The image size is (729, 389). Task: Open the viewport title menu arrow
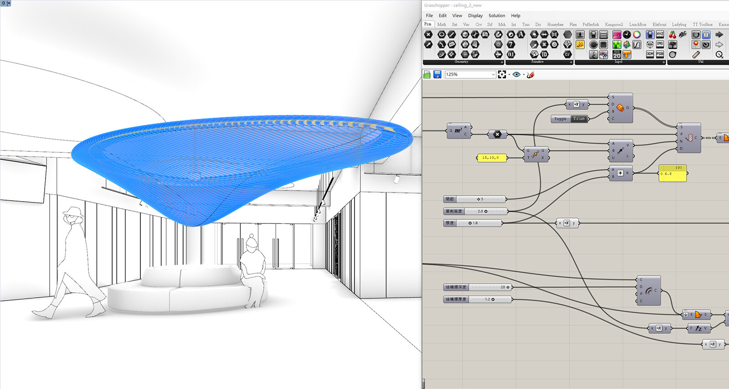9,3
